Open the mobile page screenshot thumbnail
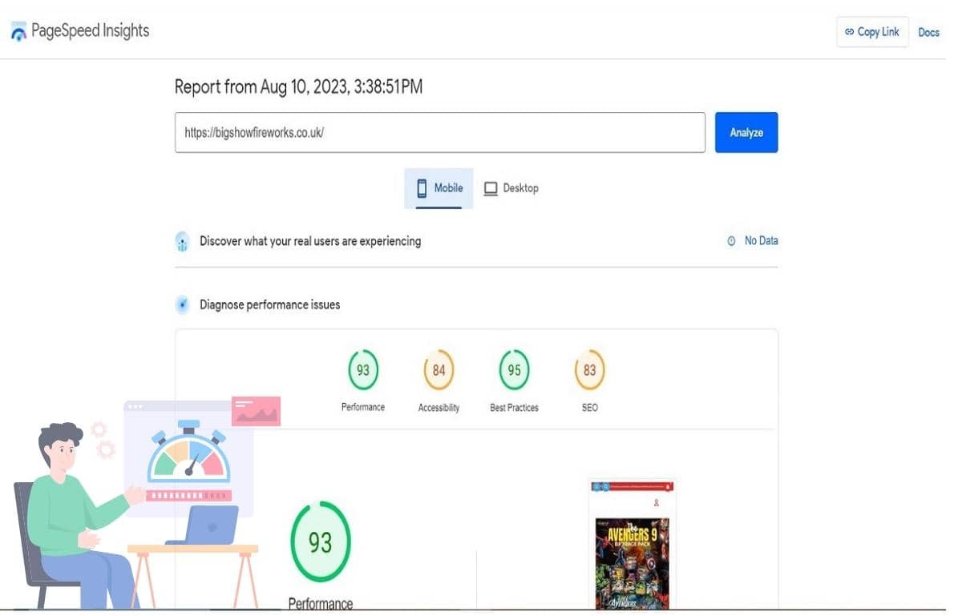 632,543
